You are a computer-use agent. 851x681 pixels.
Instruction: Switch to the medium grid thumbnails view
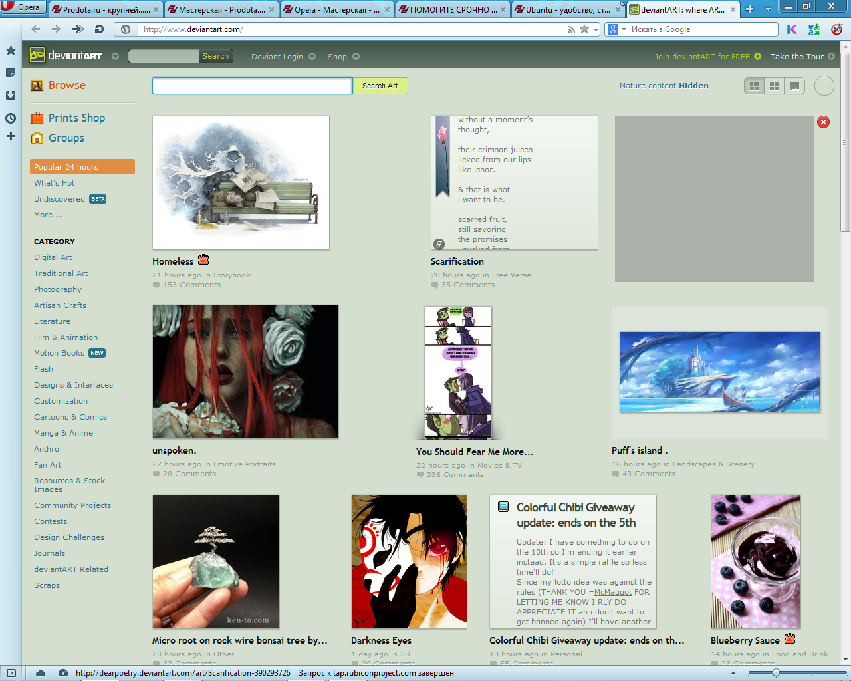point(775,86)
